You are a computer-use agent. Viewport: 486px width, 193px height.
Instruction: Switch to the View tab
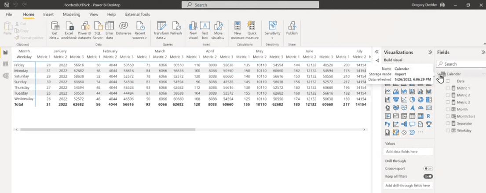94,14
